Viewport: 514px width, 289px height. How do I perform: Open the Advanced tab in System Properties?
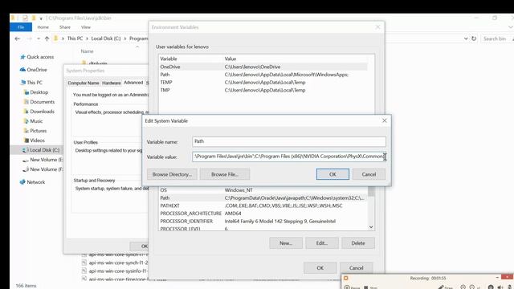(x=133, y=83)
